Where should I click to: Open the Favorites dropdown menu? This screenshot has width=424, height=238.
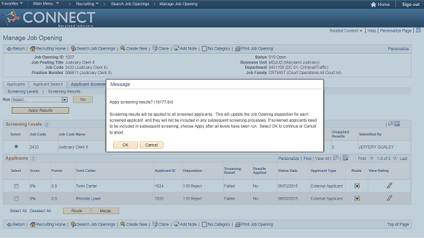12,3
